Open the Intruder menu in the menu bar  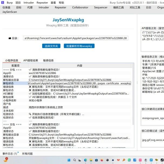point(29,3)
